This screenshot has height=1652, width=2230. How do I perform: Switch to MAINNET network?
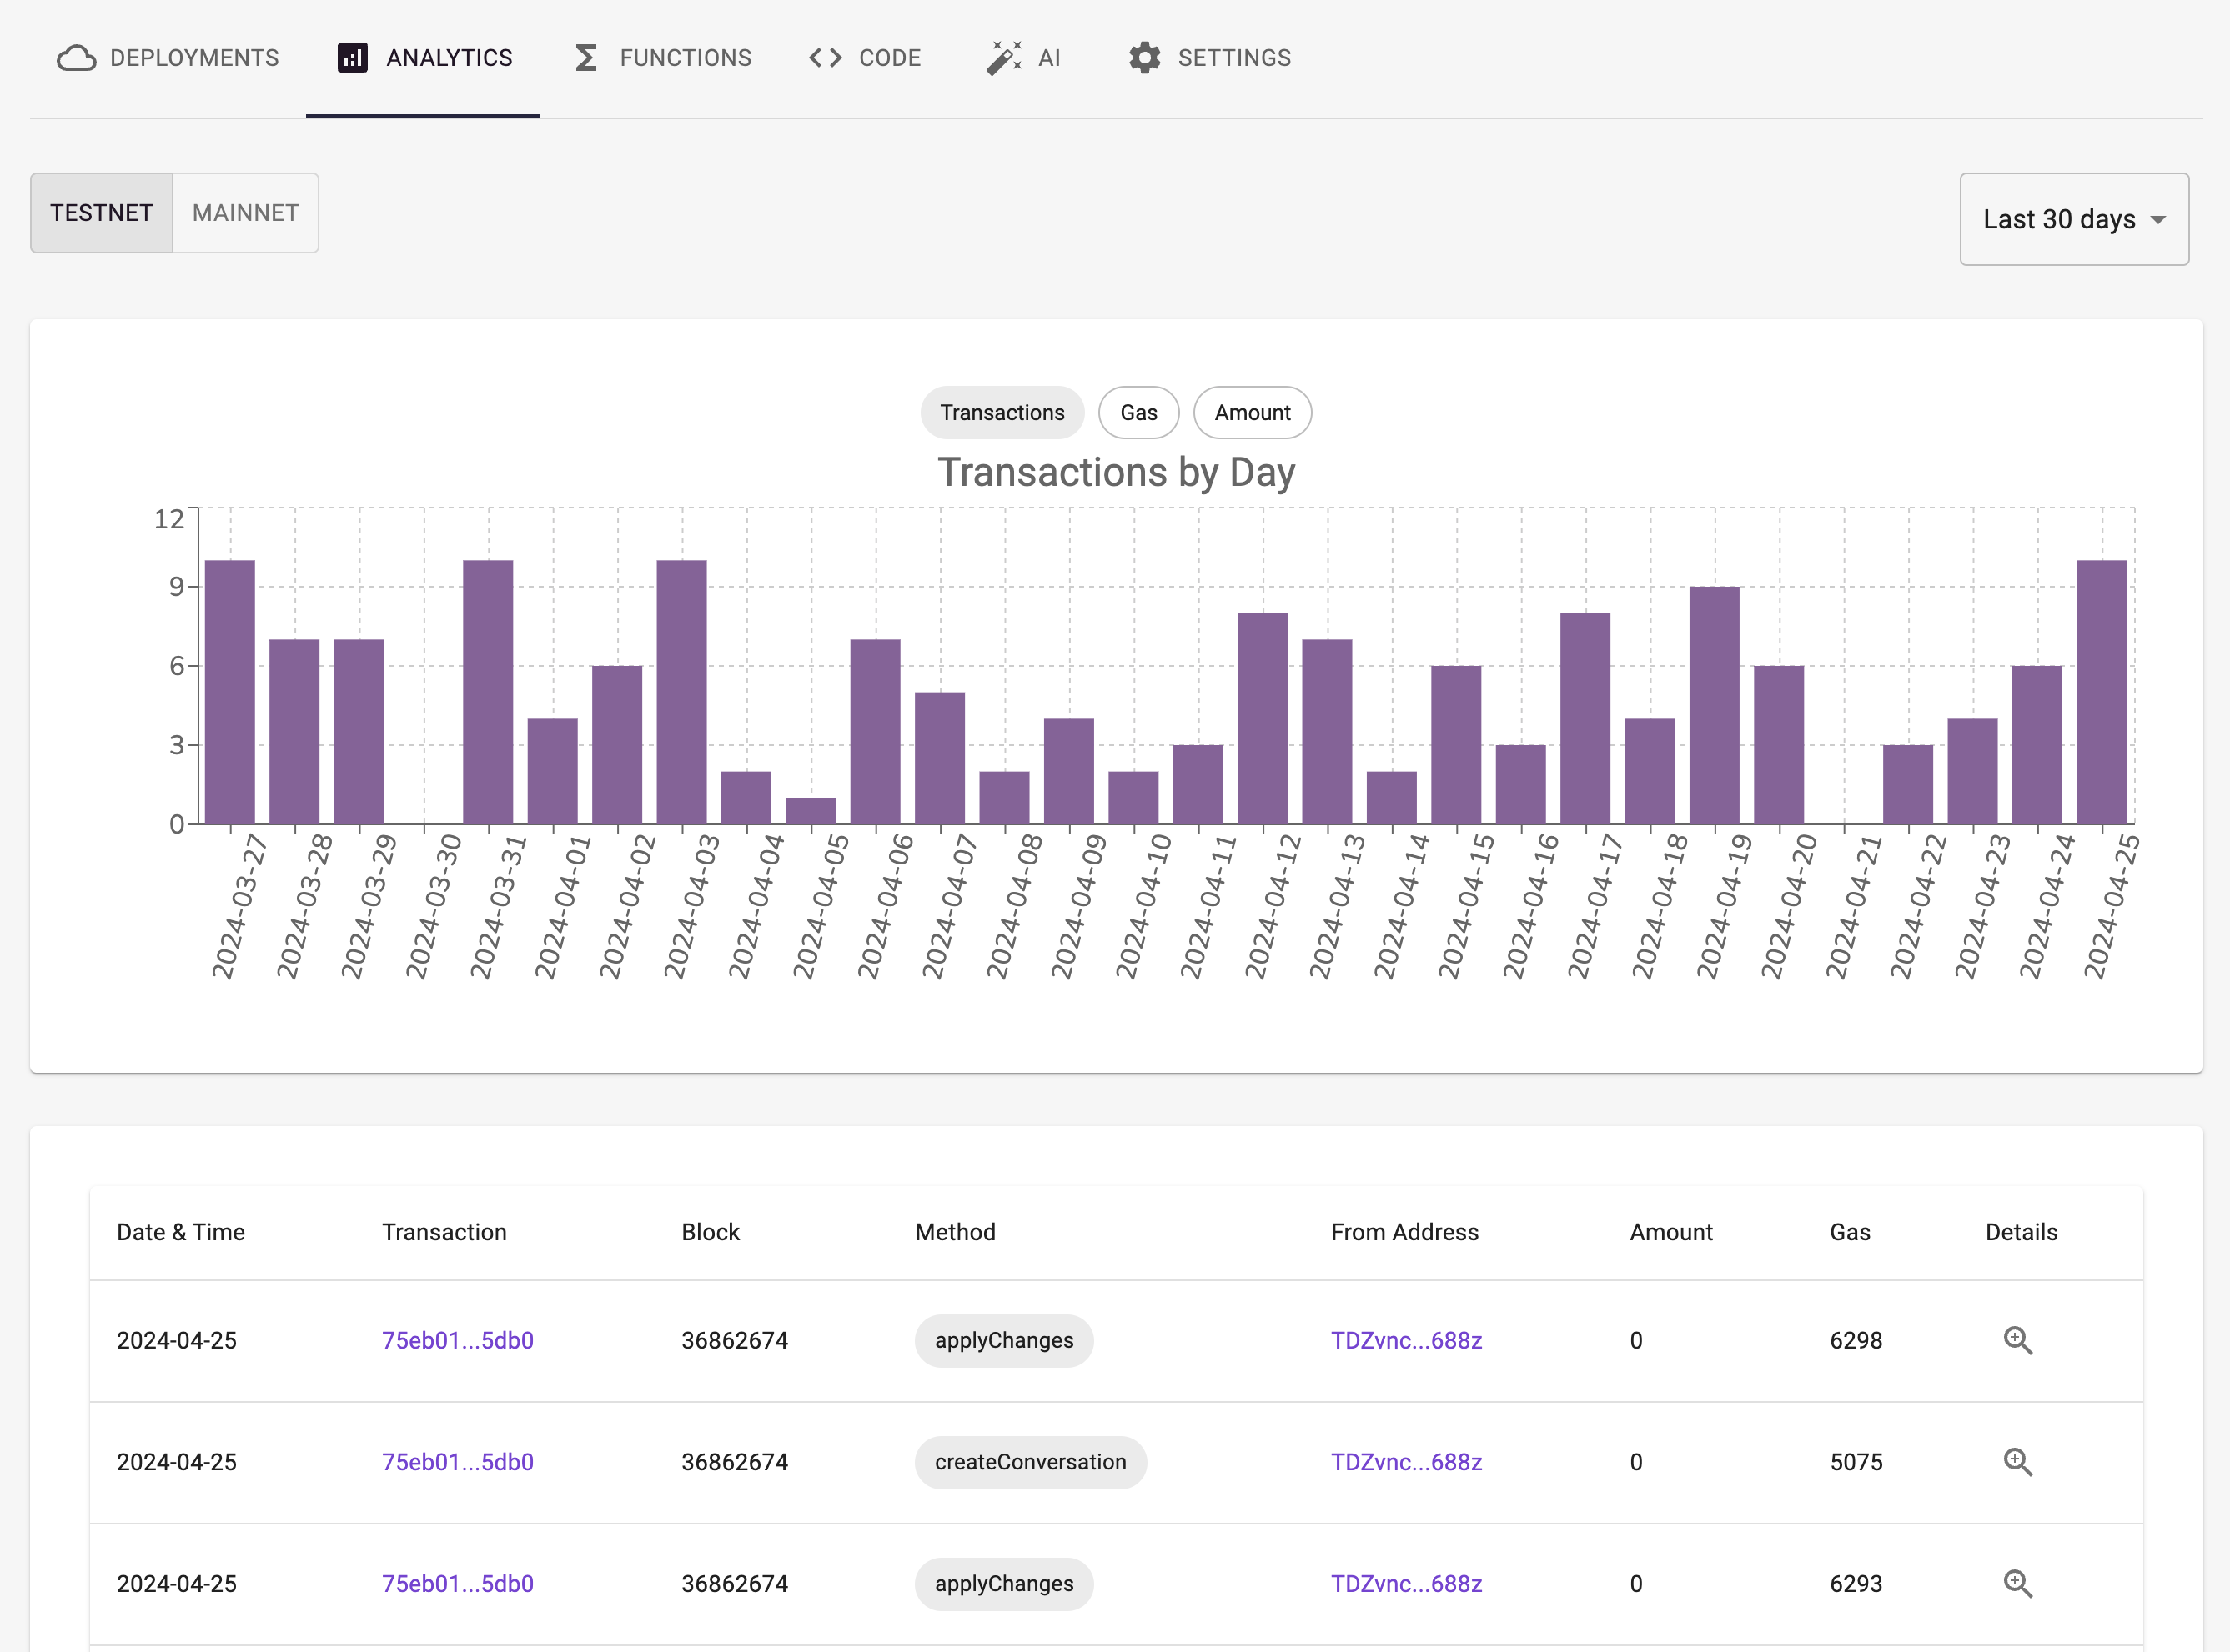tap(245, 213)
